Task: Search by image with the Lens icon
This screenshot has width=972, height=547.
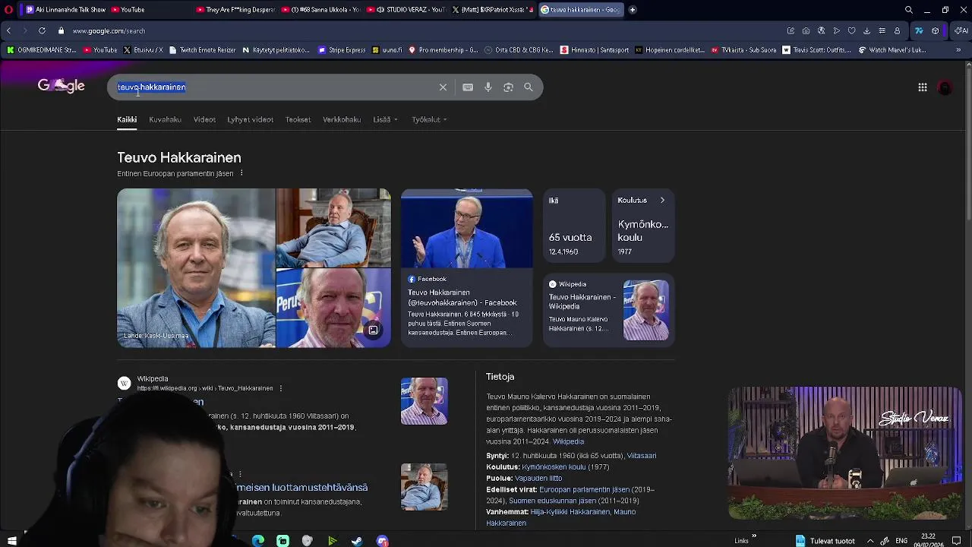Action: (508, 87)
